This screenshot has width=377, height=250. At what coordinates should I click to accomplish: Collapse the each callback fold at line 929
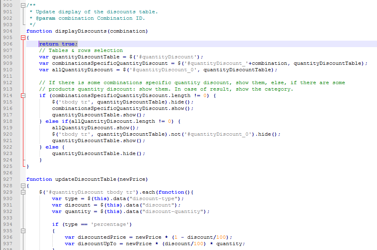point(23,192)
